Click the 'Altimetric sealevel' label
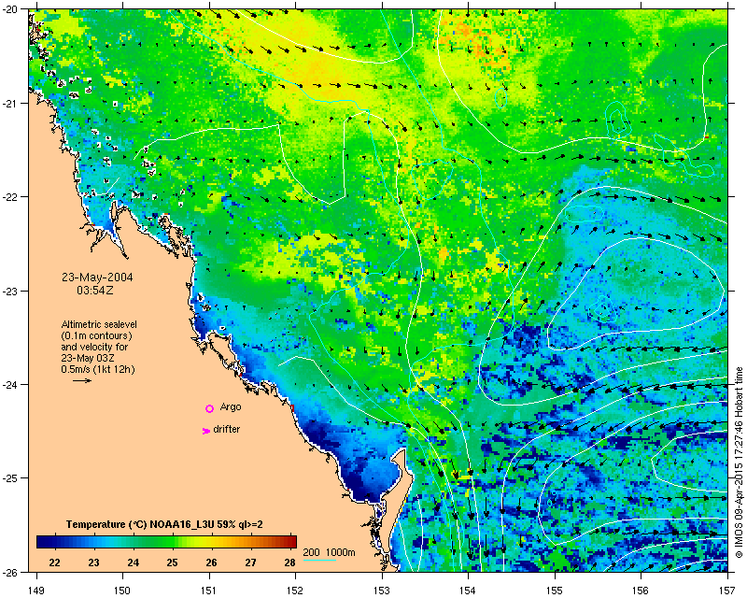 coord(99,324)
